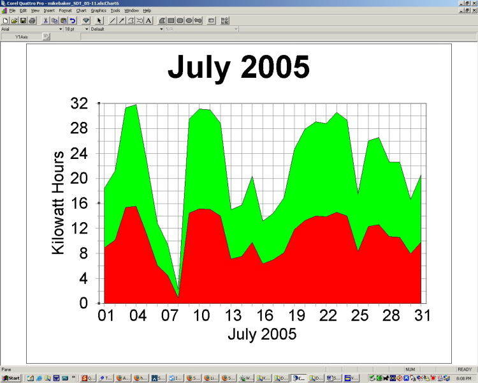Click the New document icon
Screen dimensions: 478x383
[x=5, y=20]
